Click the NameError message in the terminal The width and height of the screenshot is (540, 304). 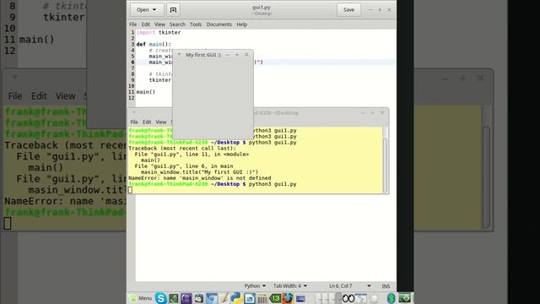(x=200, y=178)
